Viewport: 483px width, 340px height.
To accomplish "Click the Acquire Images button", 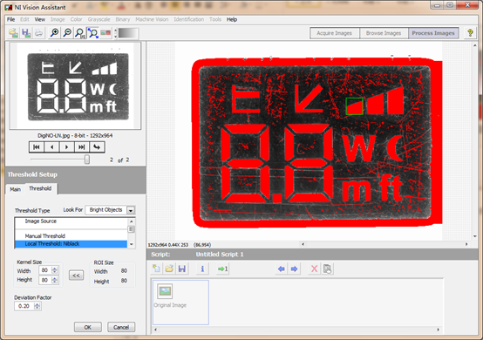I will pos(334,33).
